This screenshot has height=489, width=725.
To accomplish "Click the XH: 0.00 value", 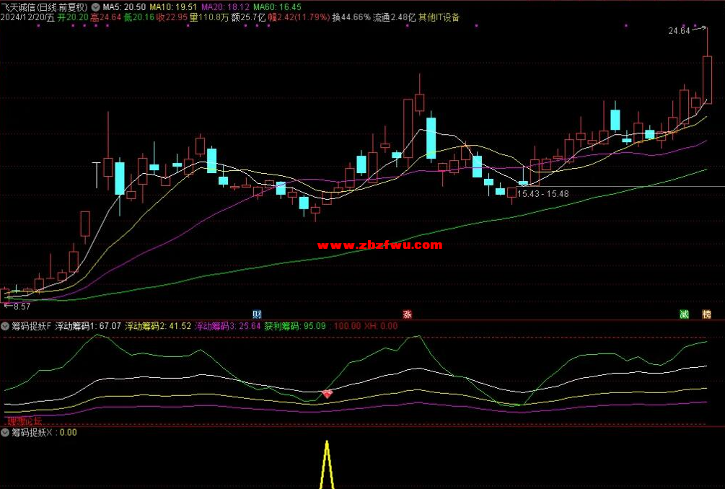I will coord(381,326).
